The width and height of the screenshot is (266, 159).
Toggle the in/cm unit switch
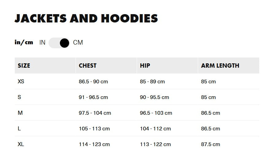point(59,43)
